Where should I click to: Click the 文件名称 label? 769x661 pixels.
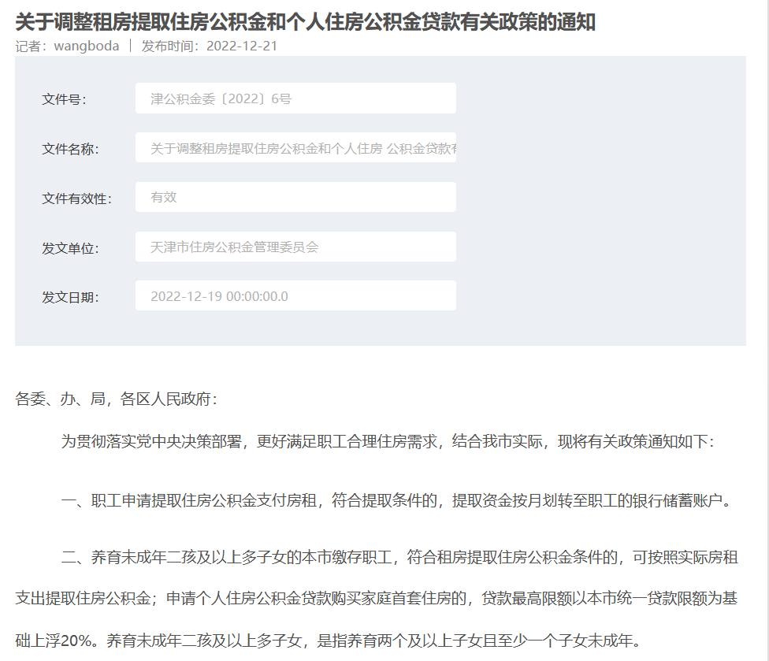70,149
